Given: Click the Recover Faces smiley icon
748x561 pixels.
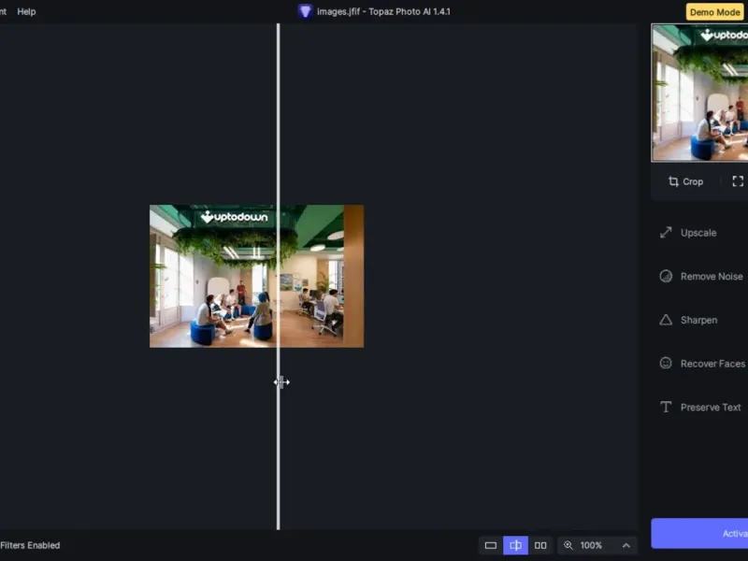Looking at the screenshot, I should 666,363.
